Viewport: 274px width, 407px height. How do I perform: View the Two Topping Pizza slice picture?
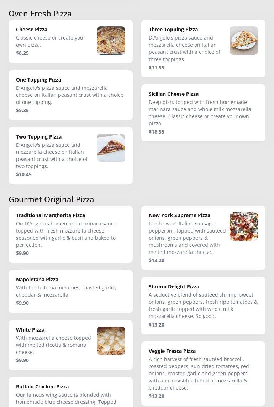(111, 148)
